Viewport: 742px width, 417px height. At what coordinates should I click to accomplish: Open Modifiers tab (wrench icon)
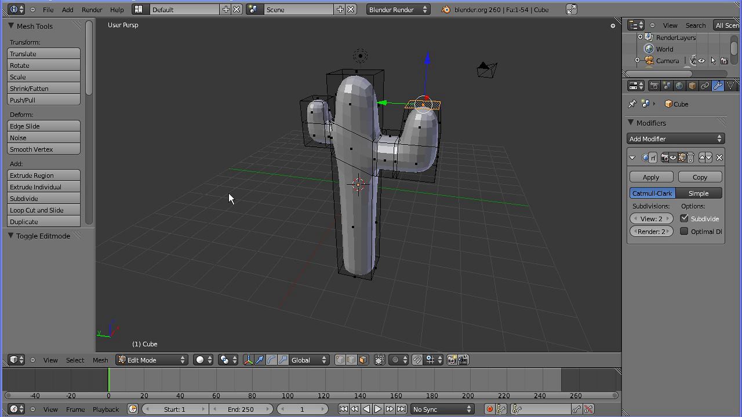pyautogui.click(x=718, y=86)
